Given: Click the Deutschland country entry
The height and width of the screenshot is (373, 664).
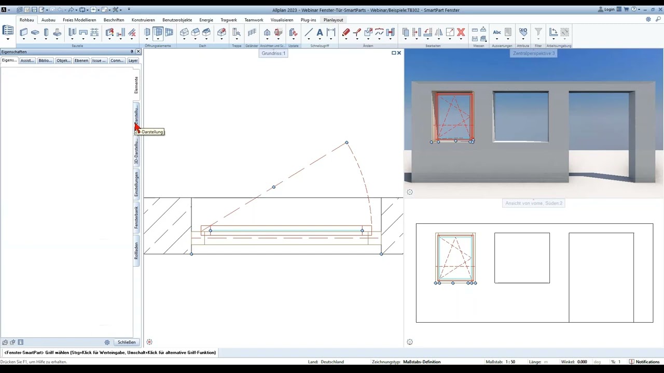Looking at the screenshot, I should pyautogui.click(x=332, y=362).
